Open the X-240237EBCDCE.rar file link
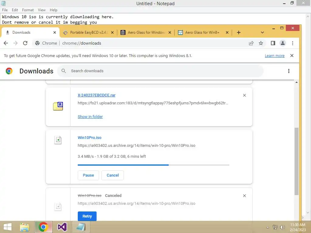This screenshot has width=311, height=233. click(x=96, y=95)
